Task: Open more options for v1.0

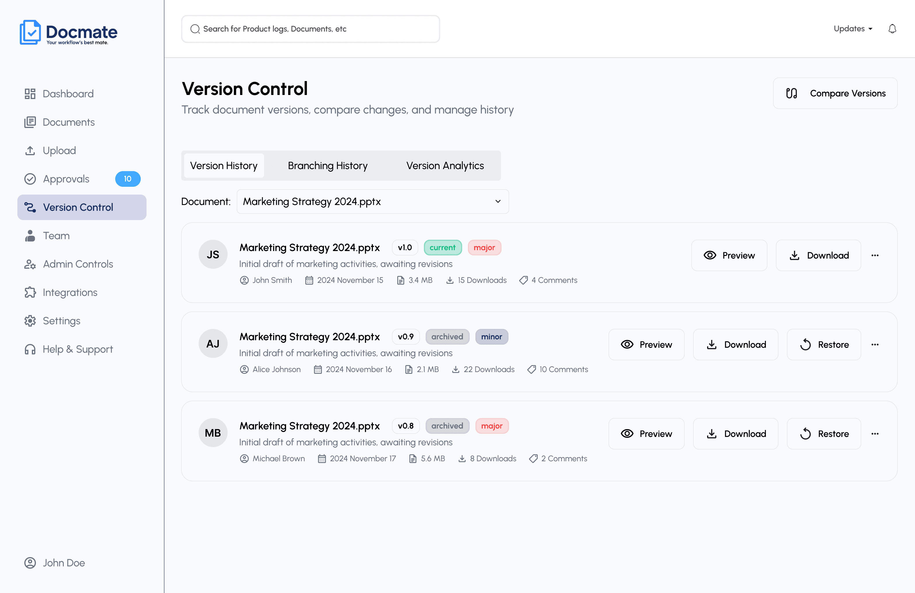Action: (875, 255)
